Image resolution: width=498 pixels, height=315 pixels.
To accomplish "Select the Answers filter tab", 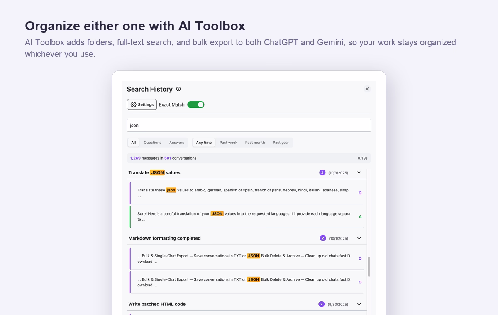I will 177,143.
